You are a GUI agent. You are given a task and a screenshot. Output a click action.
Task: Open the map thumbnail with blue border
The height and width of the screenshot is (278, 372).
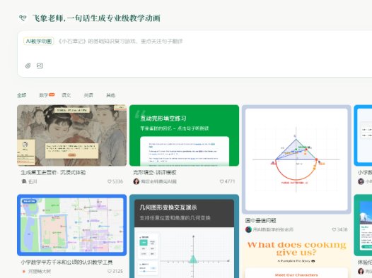pyautogui.click(x=72, y=225)
